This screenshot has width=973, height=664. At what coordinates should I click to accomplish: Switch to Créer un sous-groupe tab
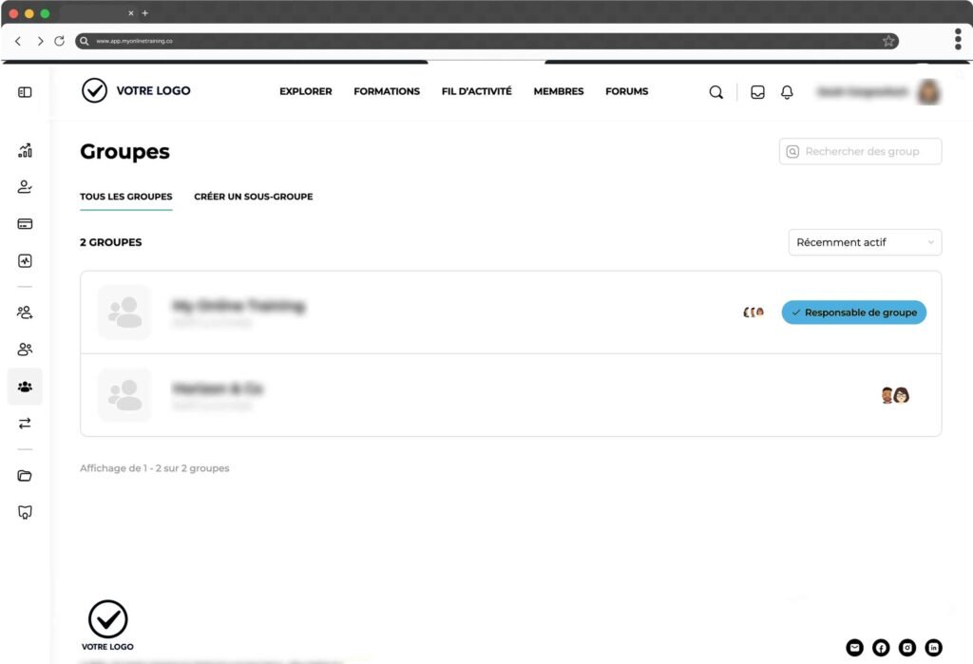tap(253, 197)
